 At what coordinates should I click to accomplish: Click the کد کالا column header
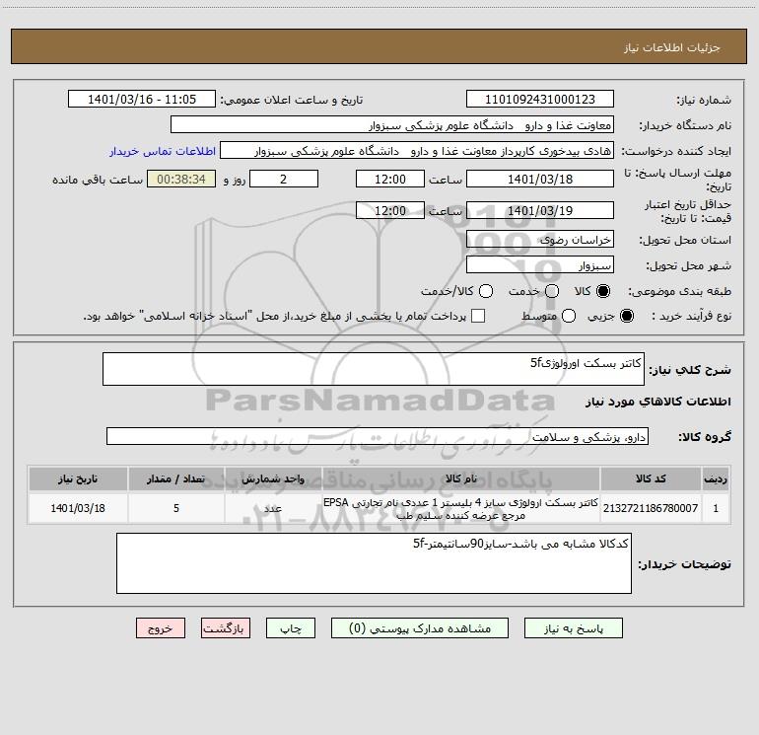click(x=651, y=479)
